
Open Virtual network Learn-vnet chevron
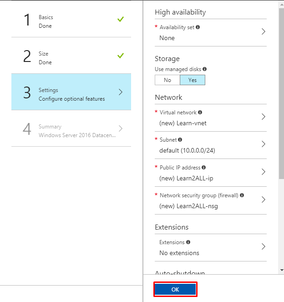263,117
